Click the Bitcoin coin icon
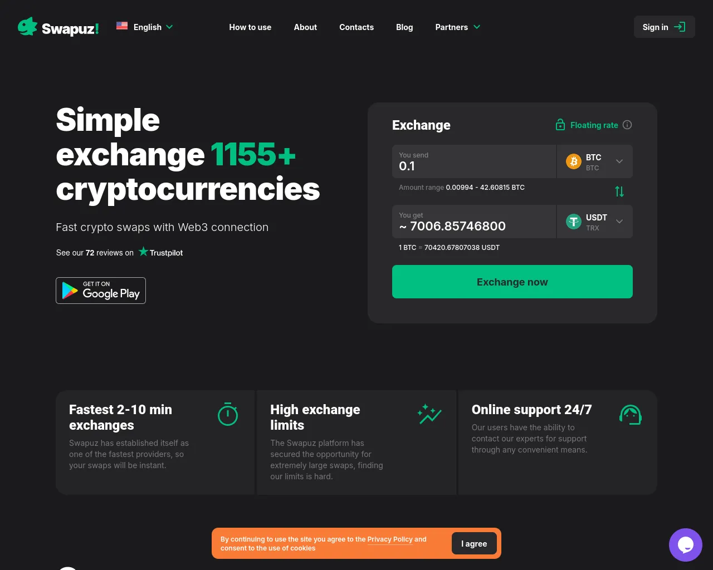 click(573, 161)
